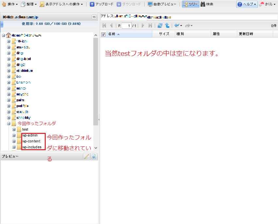Go up to the parent folder
Screen dimensions: 278x224
(167, 25)
